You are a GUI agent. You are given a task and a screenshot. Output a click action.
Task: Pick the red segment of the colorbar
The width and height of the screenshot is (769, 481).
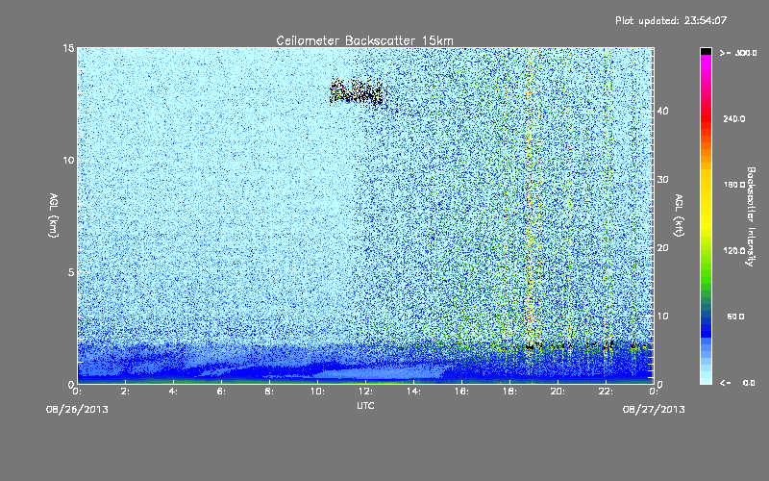coord(706,117)
